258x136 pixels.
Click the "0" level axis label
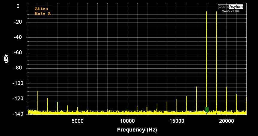coord(18,6)
